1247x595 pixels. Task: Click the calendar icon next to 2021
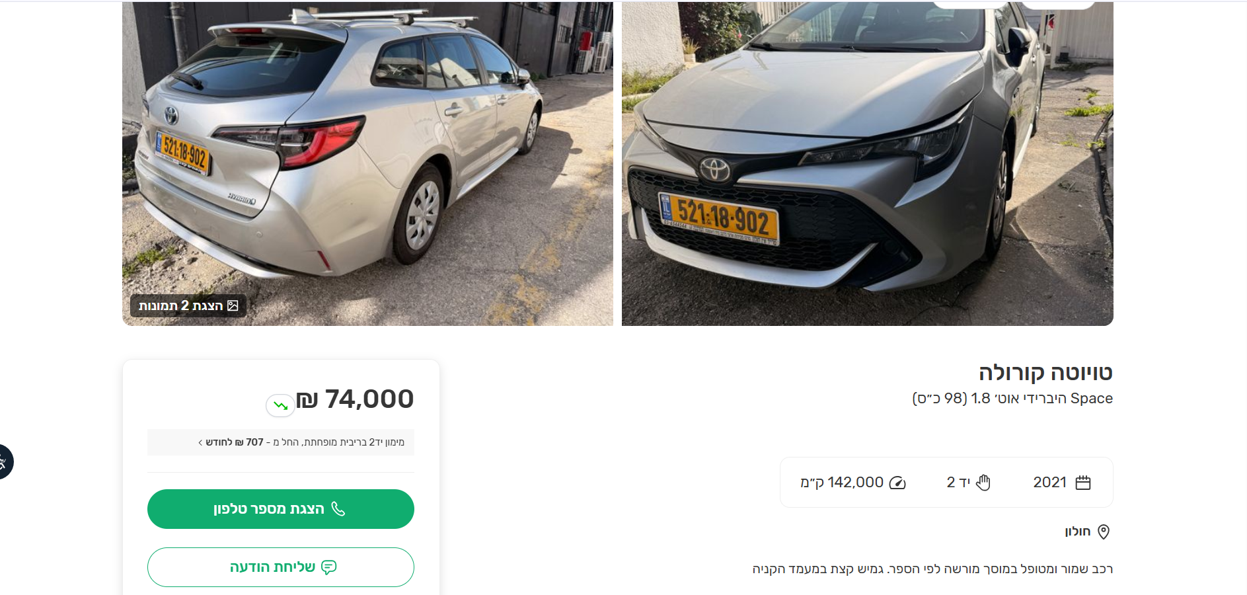point(1083,483)
